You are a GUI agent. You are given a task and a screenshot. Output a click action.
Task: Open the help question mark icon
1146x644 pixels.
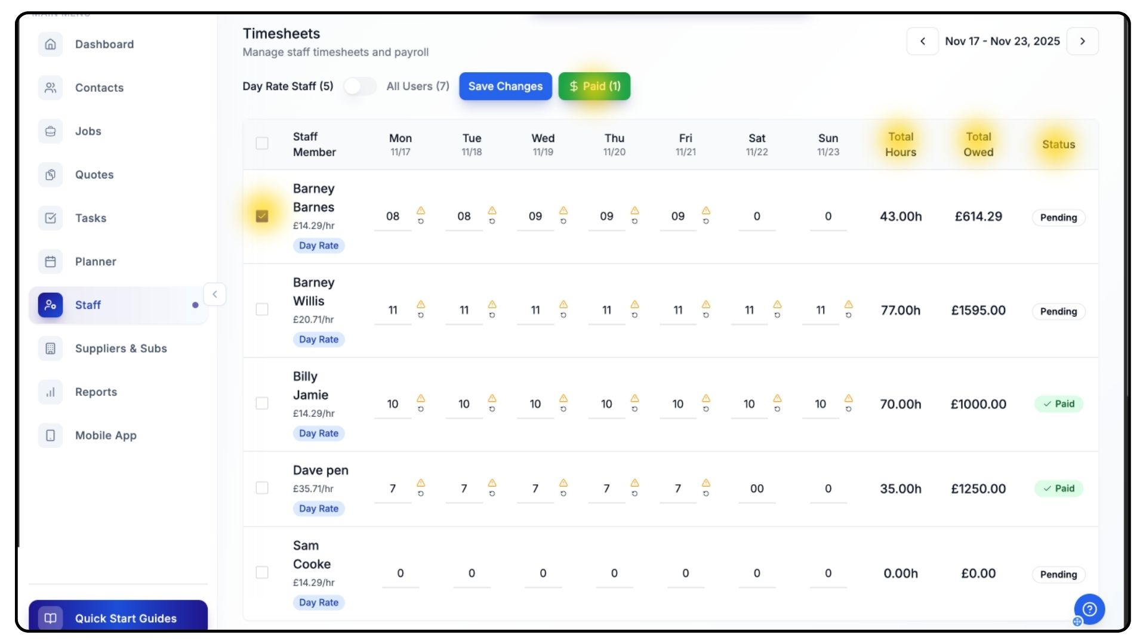(1089, 609)
